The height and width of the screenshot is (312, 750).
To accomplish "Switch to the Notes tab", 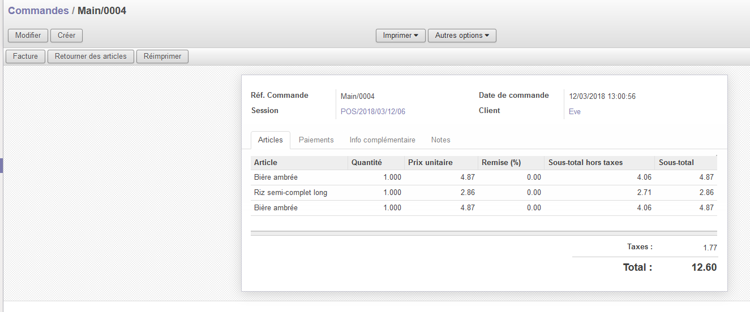I will 440,140.
